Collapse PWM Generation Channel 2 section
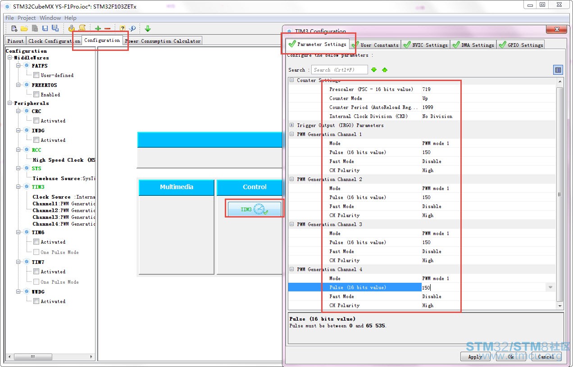Image resolution: width=573 pixels, height=367 pixels. pyautogui.click(x=292, y=179)
